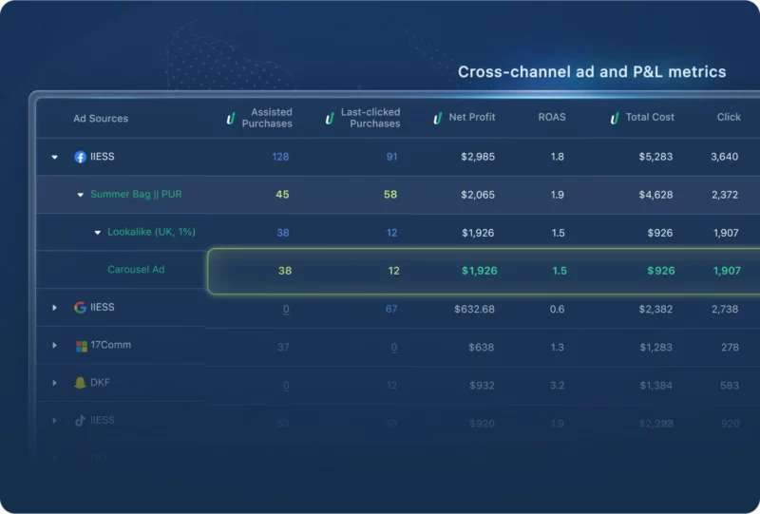
Task: Sort by the Click column header
Action: (729, 118)
